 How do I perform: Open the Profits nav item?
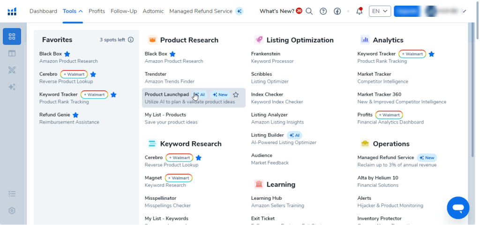click(x=97, y=11)
